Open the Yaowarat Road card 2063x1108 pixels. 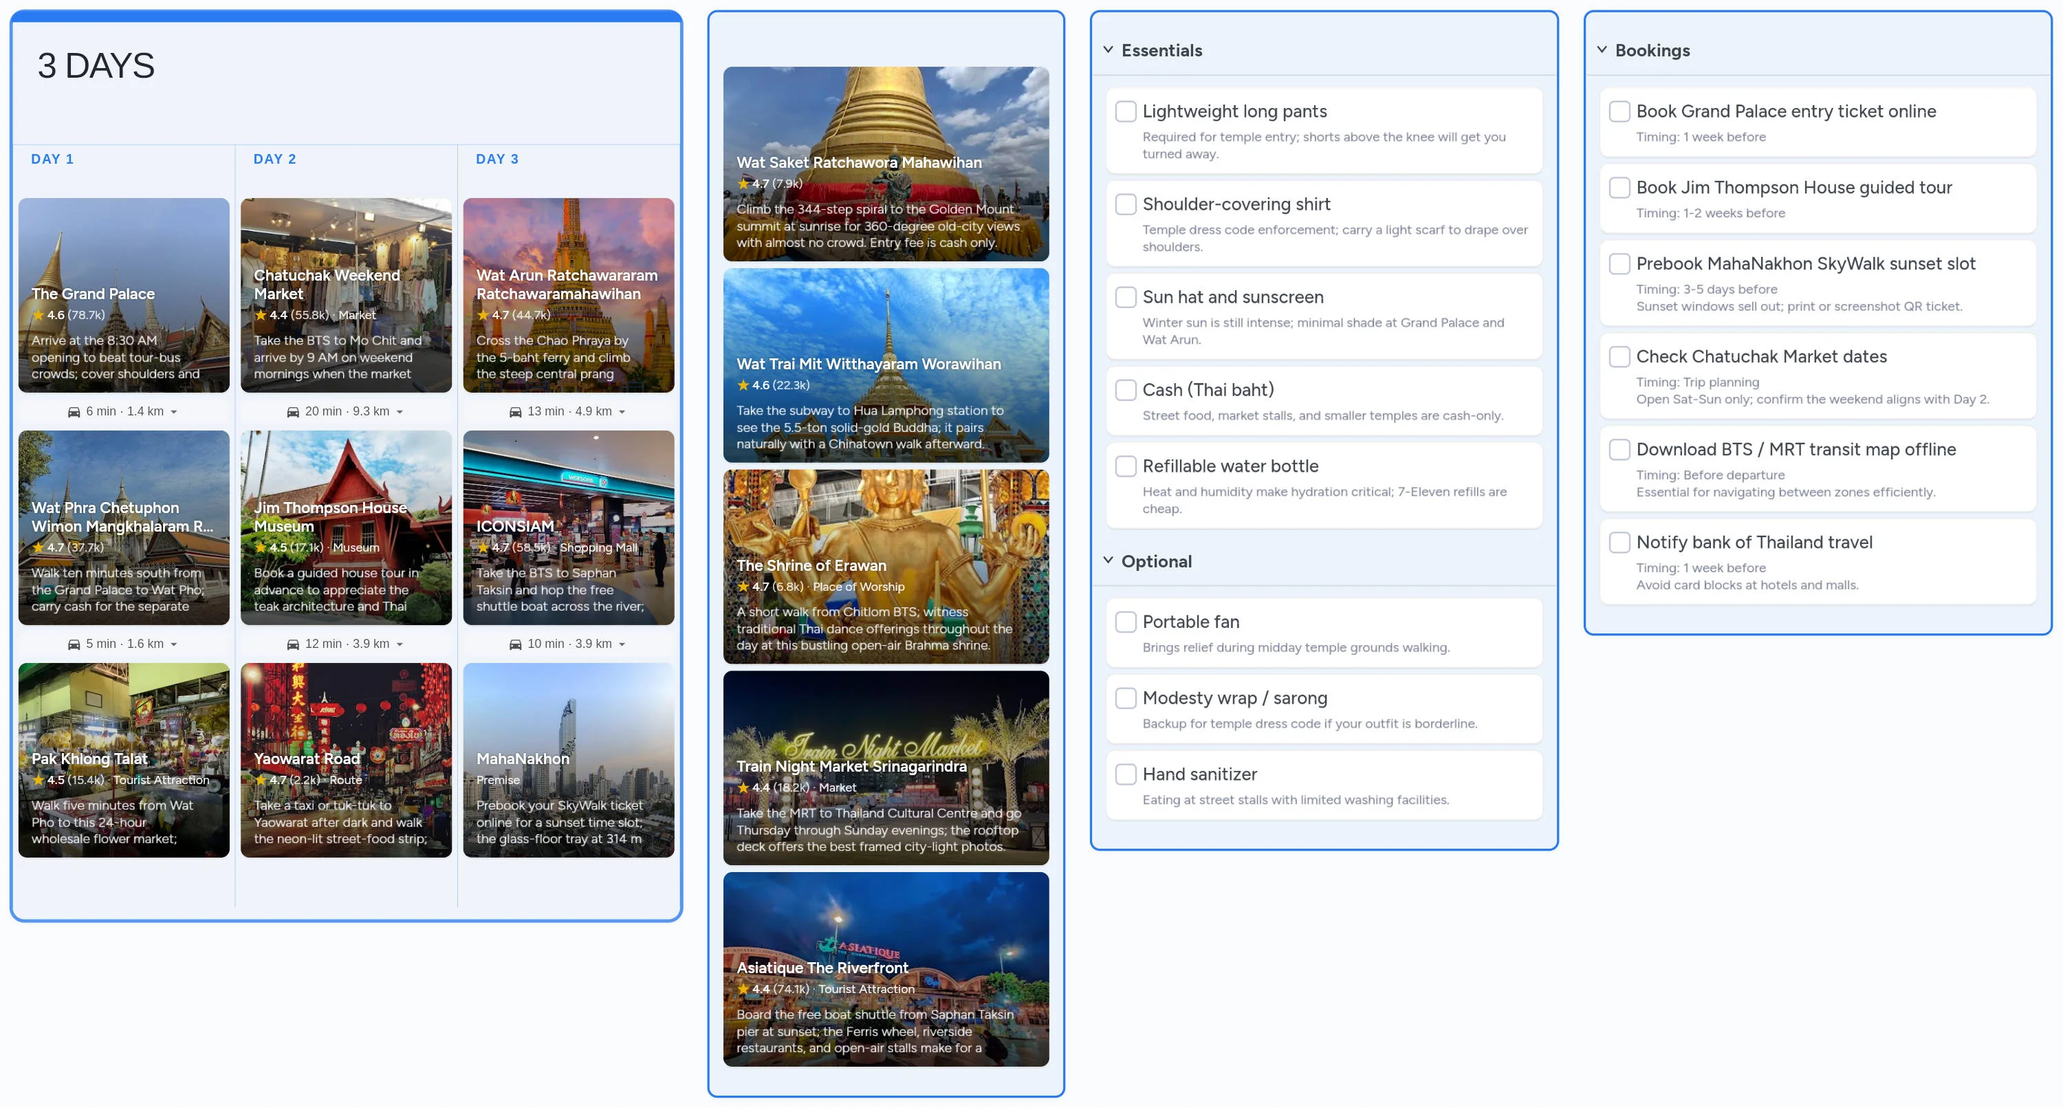(346, 760)
